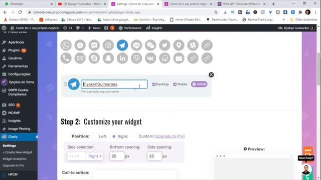Viewport: 321px width, 180px height.
Task: Select the Phone call channel icon
Action: point(66,58)
